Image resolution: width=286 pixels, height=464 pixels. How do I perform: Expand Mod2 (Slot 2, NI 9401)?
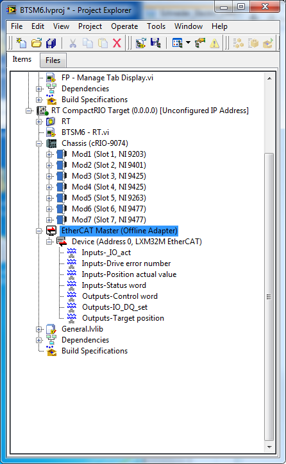(49, 166)
